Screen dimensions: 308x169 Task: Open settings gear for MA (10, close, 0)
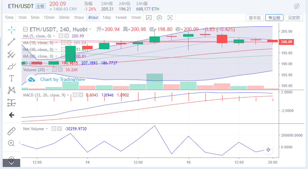click(63, 43)
